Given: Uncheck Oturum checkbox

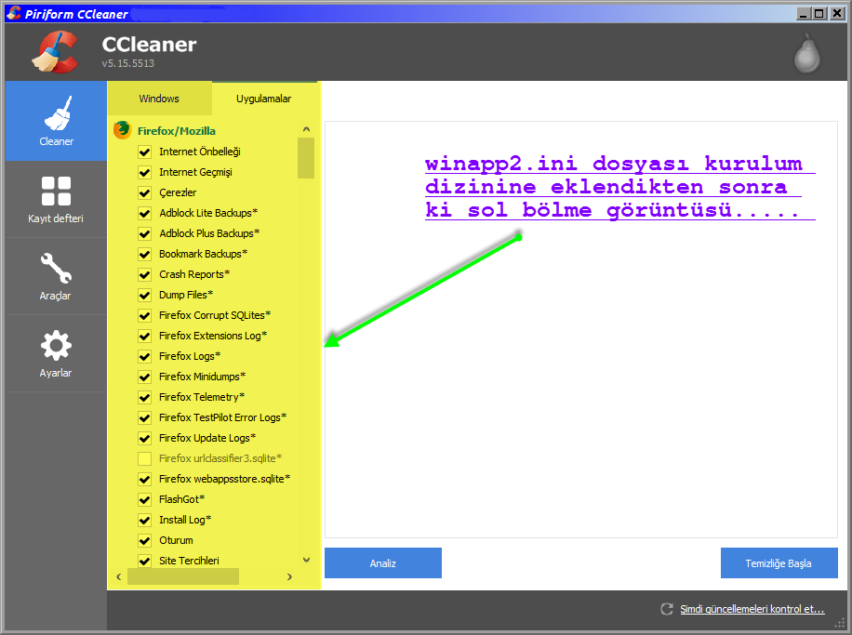Looking at the screenshot, I should (x=144, y=541).
